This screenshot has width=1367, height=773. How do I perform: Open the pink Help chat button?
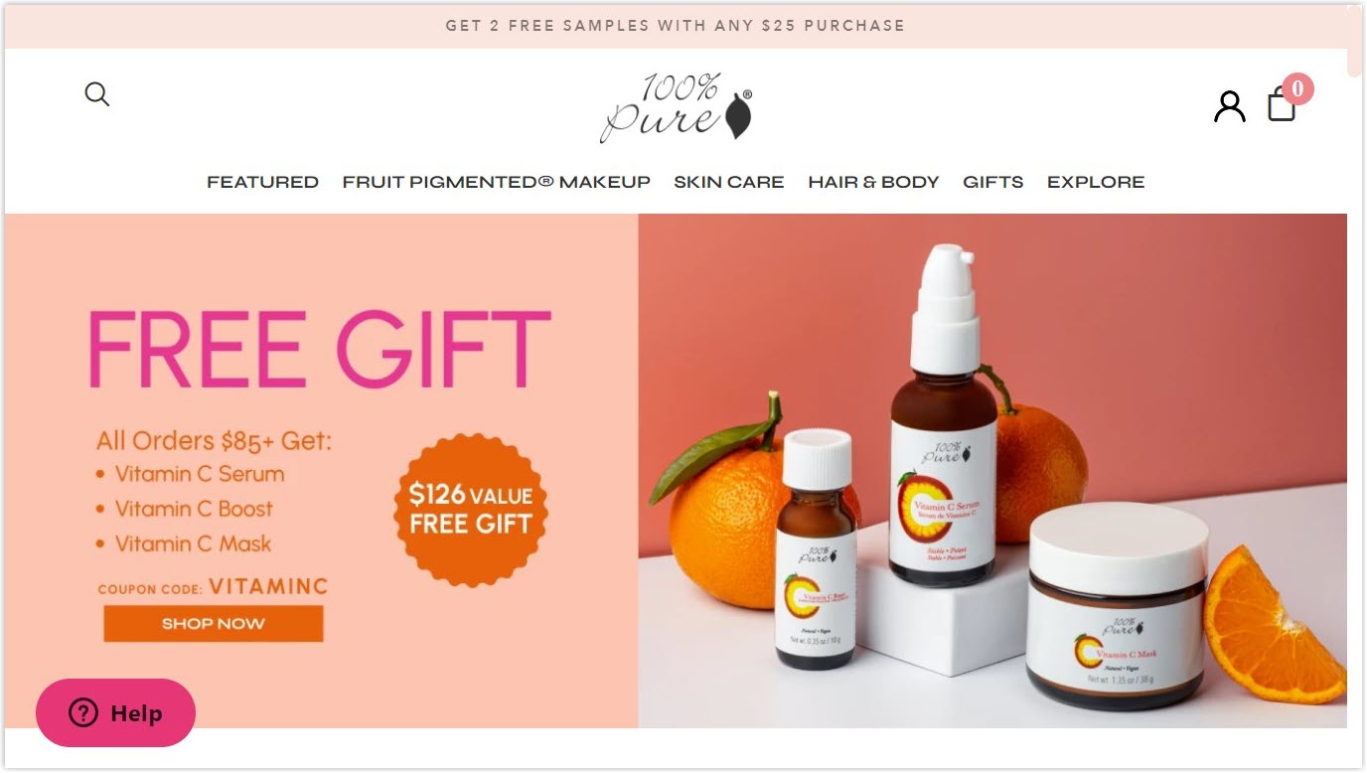[115, 712]
